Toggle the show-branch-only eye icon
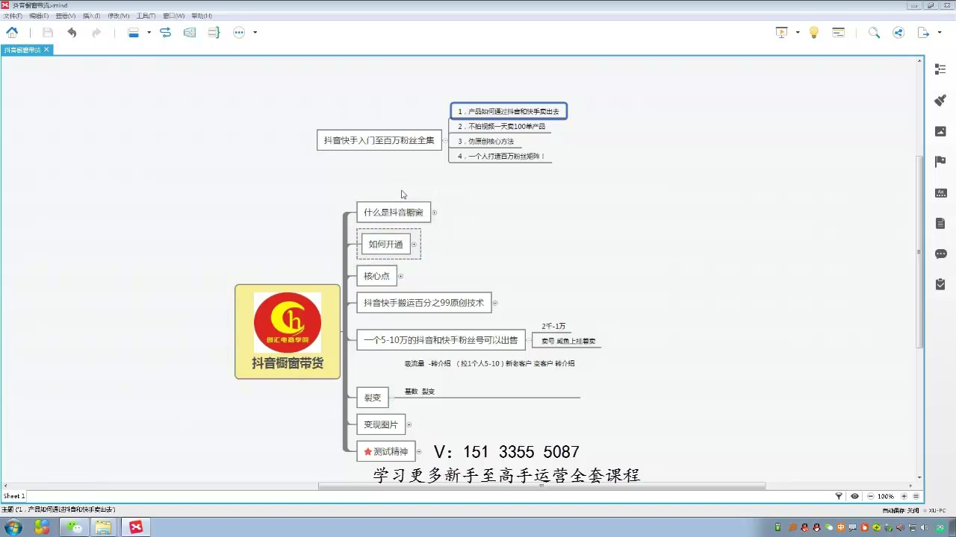Image resolution: width=956 pixels, height=537 pixels. [x=854, y=496]
